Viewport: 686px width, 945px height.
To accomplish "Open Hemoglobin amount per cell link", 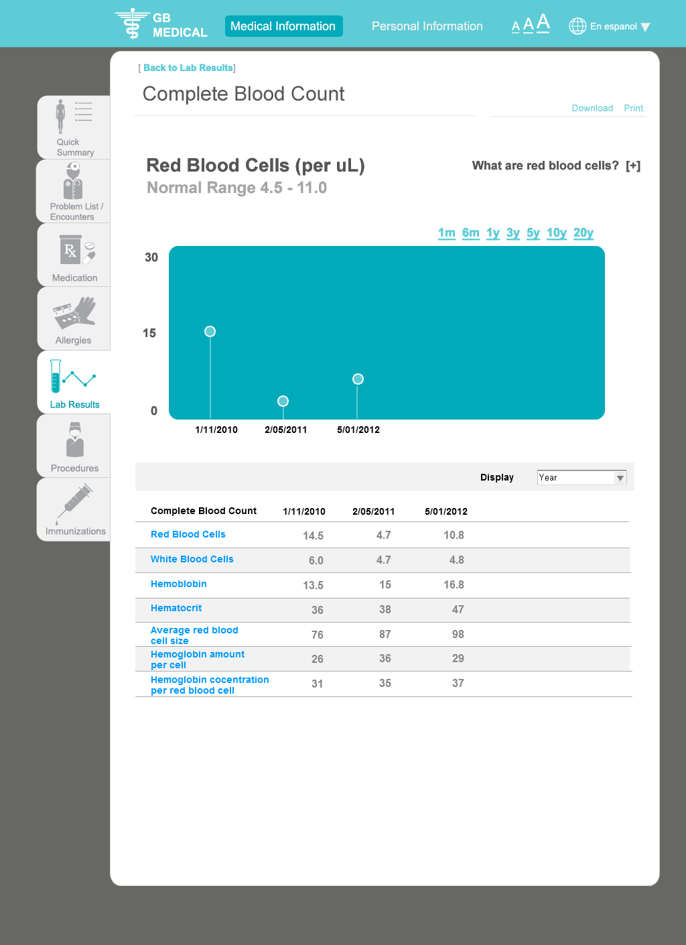I will [x=198, y=659].
